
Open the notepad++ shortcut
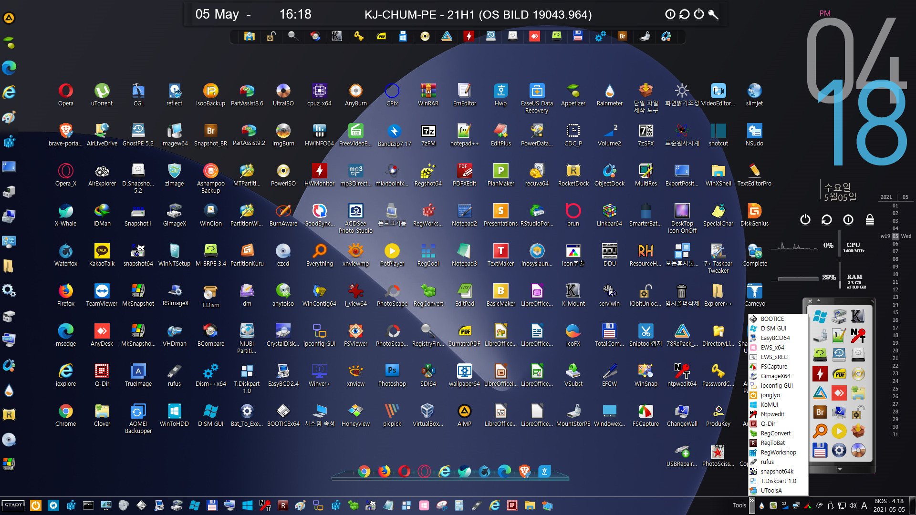(x=464, y=134)
